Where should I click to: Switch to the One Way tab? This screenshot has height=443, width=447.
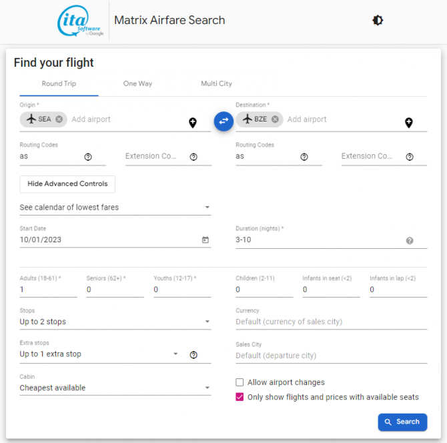coord(137,84)
